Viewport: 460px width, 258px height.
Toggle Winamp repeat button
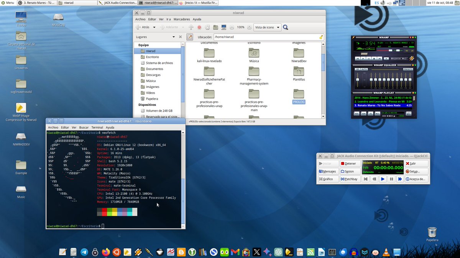click(x=405, y=58)
